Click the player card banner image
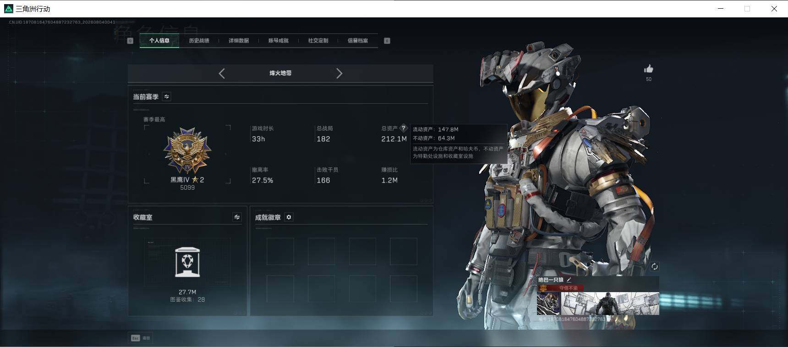The image size is (788, 347). click(x=610, y=304)
